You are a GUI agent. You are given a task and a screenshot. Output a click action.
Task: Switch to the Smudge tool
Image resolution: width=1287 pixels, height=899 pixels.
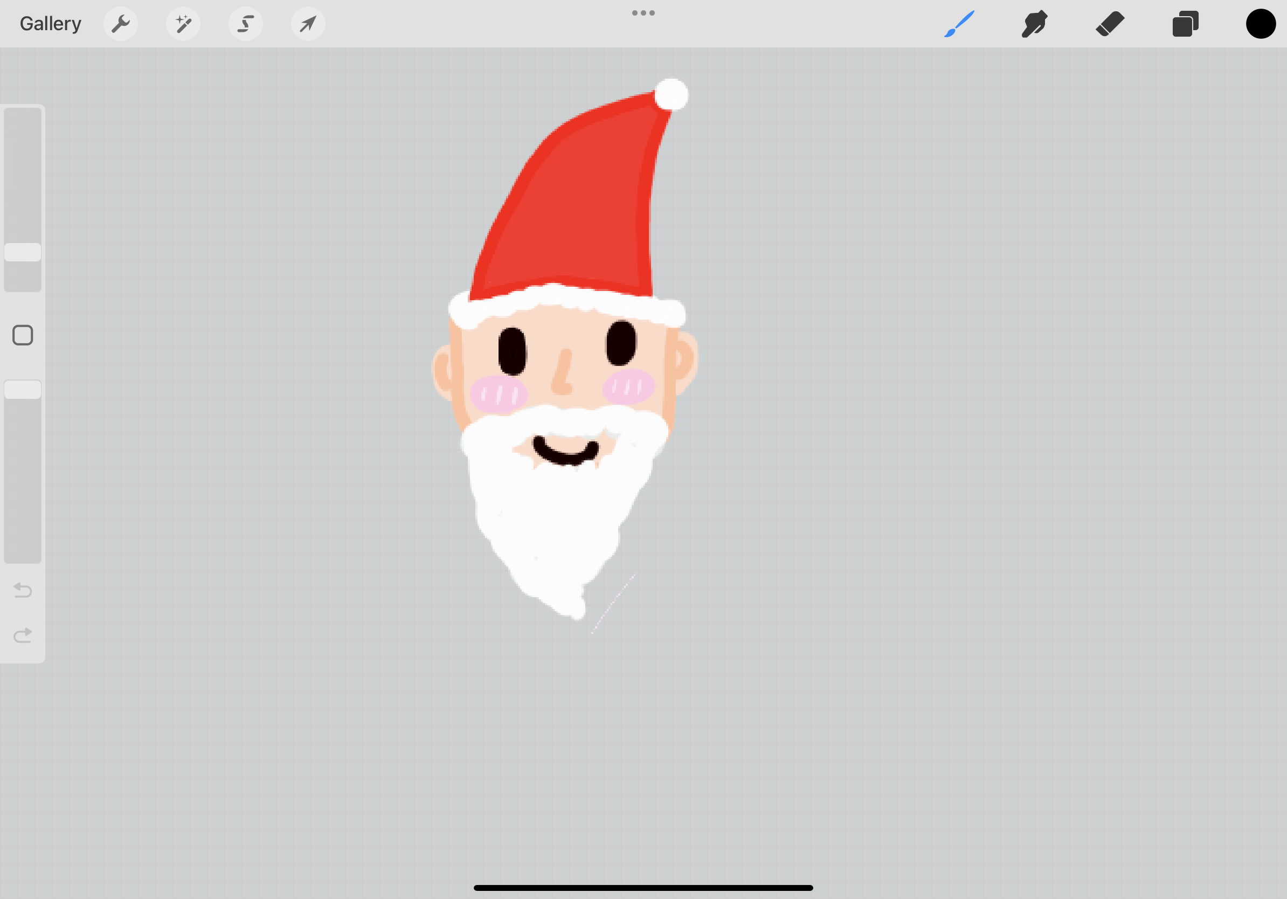(1034, 24)
